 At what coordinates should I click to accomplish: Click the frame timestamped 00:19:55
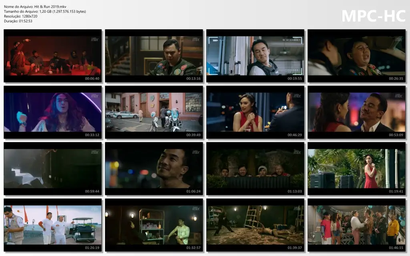255,56
